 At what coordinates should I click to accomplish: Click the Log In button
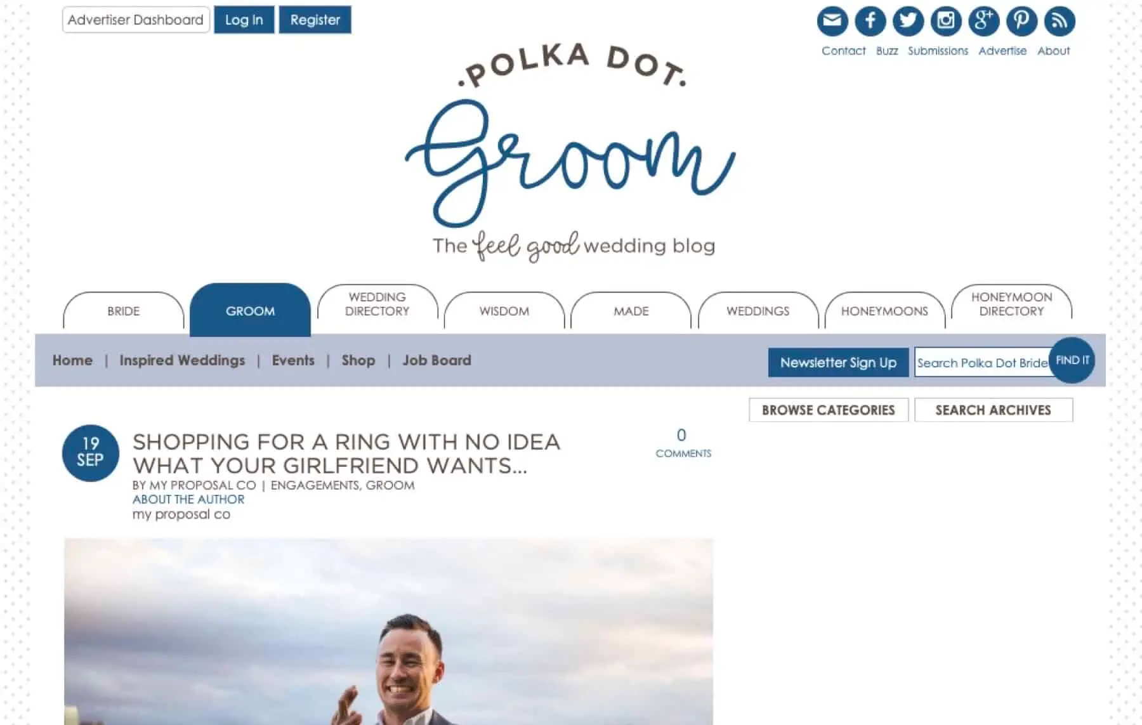point(244,20)
